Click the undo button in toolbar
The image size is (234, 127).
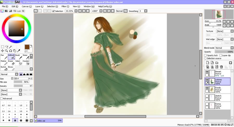pos(36,11)
